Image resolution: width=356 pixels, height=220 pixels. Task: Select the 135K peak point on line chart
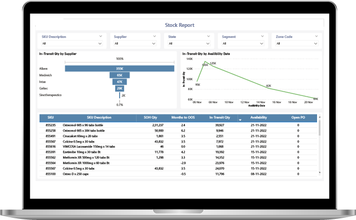205,61
